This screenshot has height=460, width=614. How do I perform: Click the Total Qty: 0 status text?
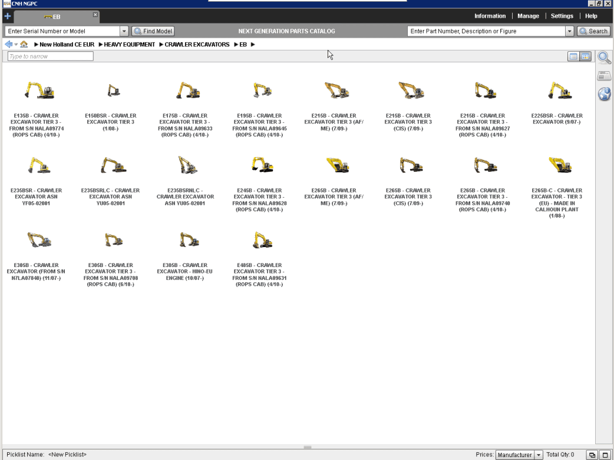(x=560, y=455)
